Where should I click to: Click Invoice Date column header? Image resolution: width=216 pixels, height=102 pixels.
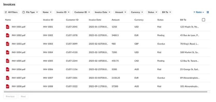click(x=95, y=20)
